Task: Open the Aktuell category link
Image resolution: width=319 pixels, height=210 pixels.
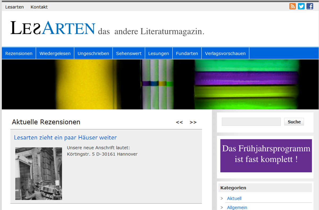Action: pos(234,199)
